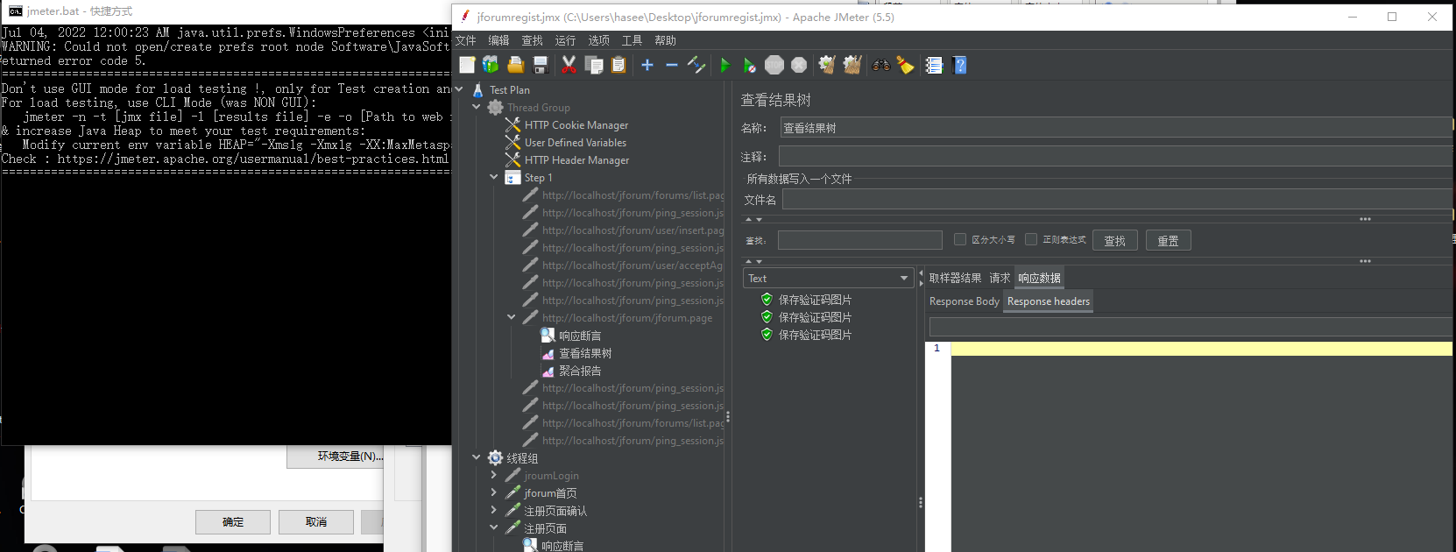Click the 查找 search text field
1456x552 pixels.
pyautogui.click(x=860, y=240)
